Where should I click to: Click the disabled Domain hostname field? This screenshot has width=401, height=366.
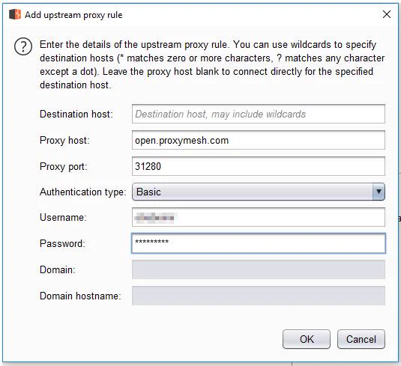[x=259, y=296]
